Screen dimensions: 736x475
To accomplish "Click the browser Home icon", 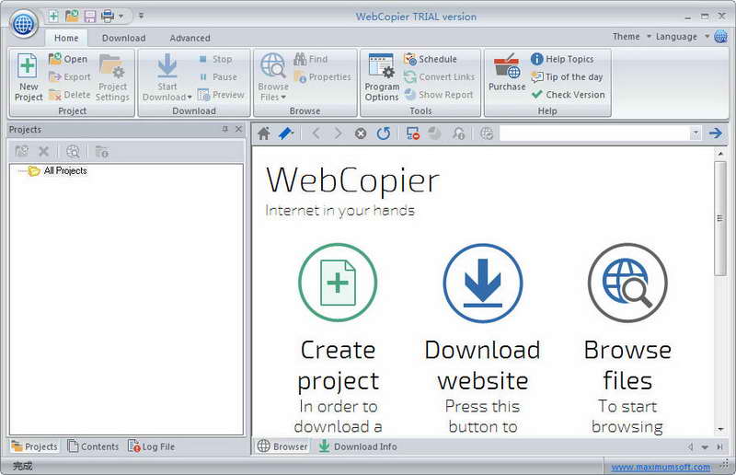I will (264, 133).
